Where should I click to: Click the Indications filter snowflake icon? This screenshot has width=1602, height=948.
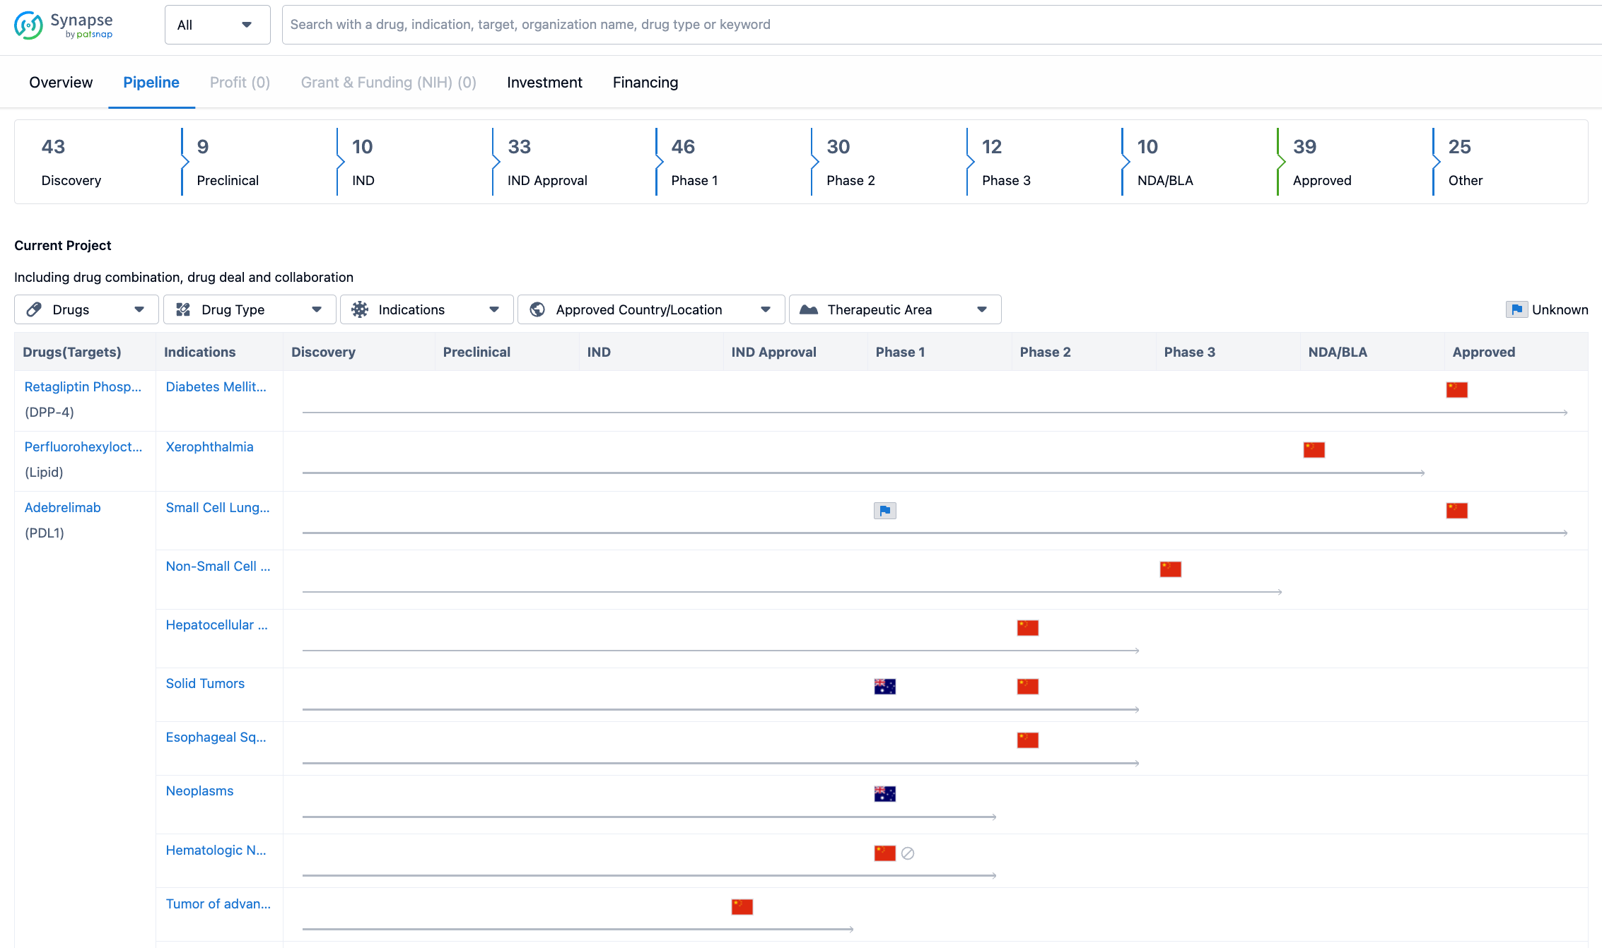coord(359,309)
